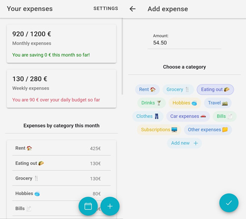Click the back arrow in Add expense
This screenshot has width=246, height=219.
(132, 9)
